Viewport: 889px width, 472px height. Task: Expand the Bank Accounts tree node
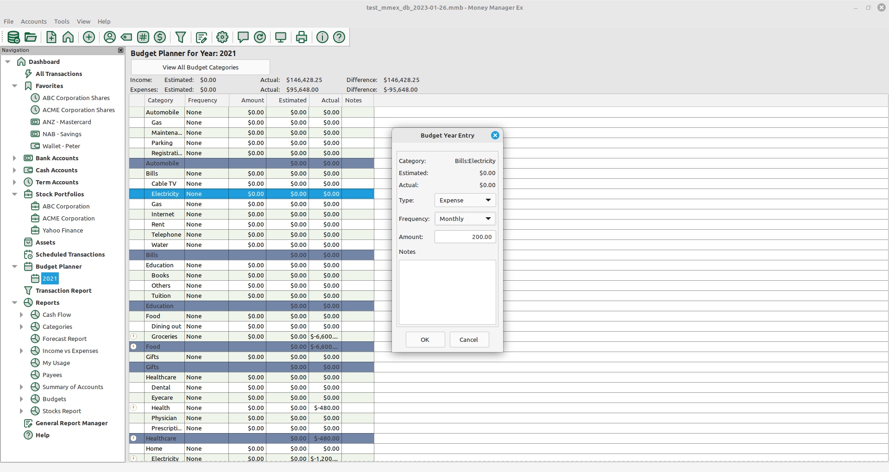coord(14,158)
